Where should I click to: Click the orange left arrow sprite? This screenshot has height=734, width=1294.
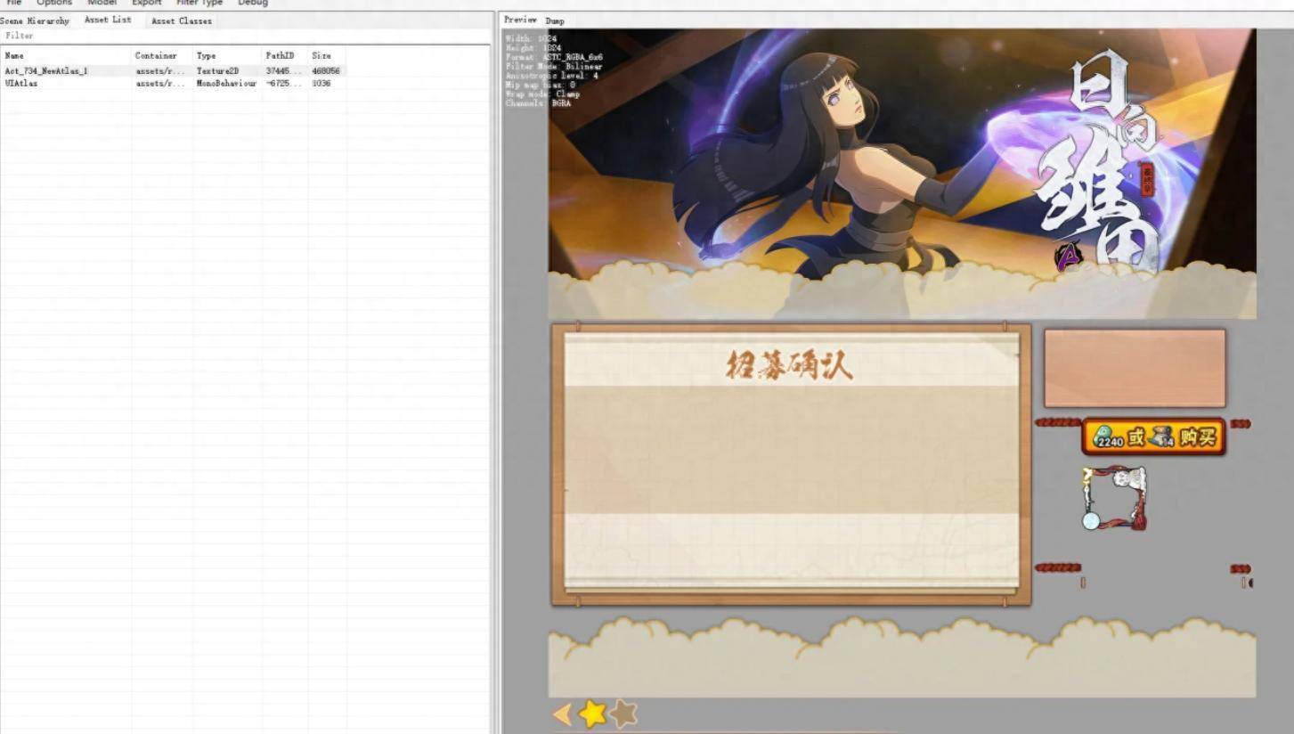(563, 714)
